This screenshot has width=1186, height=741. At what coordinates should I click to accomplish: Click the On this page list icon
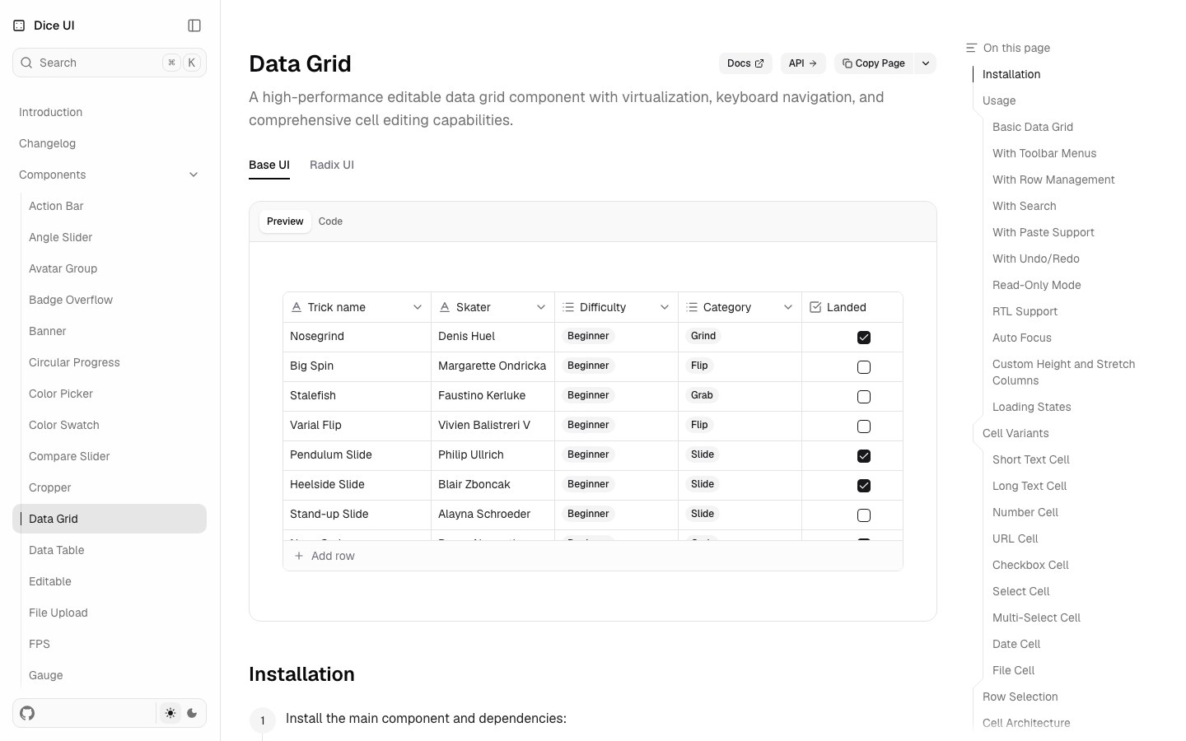971,48
